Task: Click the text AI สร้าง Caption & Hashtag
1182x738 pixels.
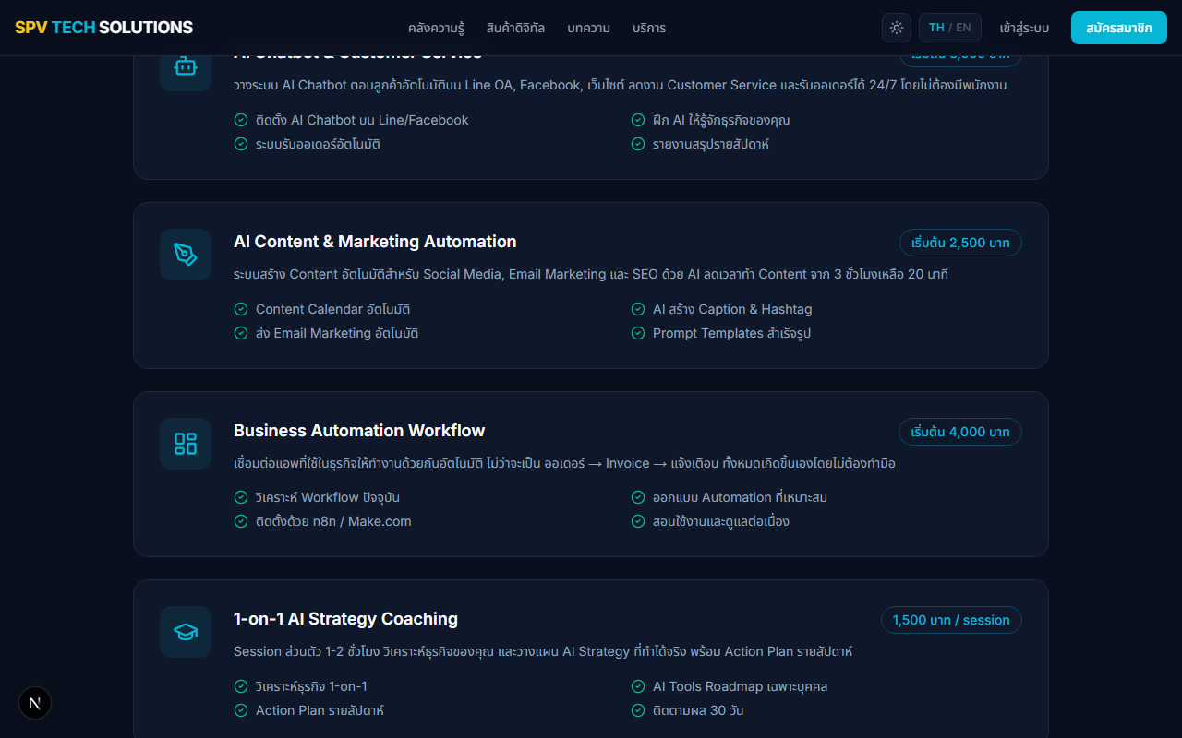Action: 732,309
